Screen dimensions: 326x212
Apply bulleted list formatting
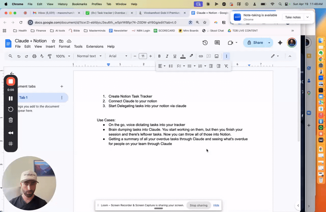click(x=189, y=66)
